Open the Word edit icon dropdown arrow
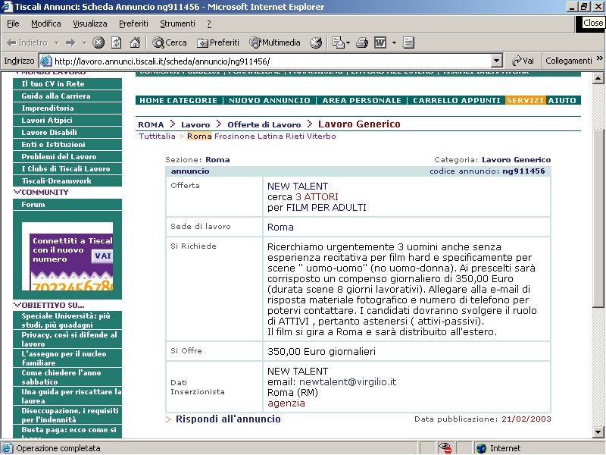Viewport: 606px width, 455px height. tap(394, 42)
